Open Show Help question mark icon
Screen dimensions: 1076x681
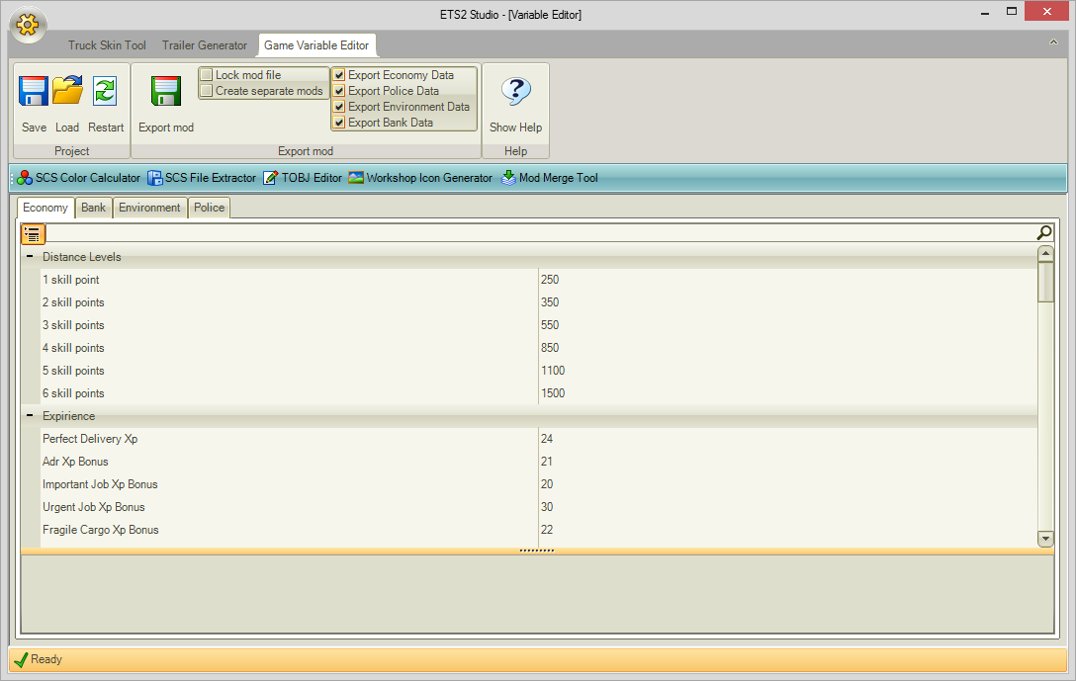(x=515, y=91)
